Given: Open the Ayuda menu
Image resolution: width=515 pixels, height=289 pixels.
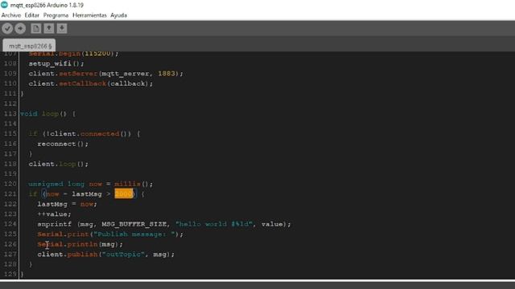Looking at the screenshot, I should click(x=118, y=15).
